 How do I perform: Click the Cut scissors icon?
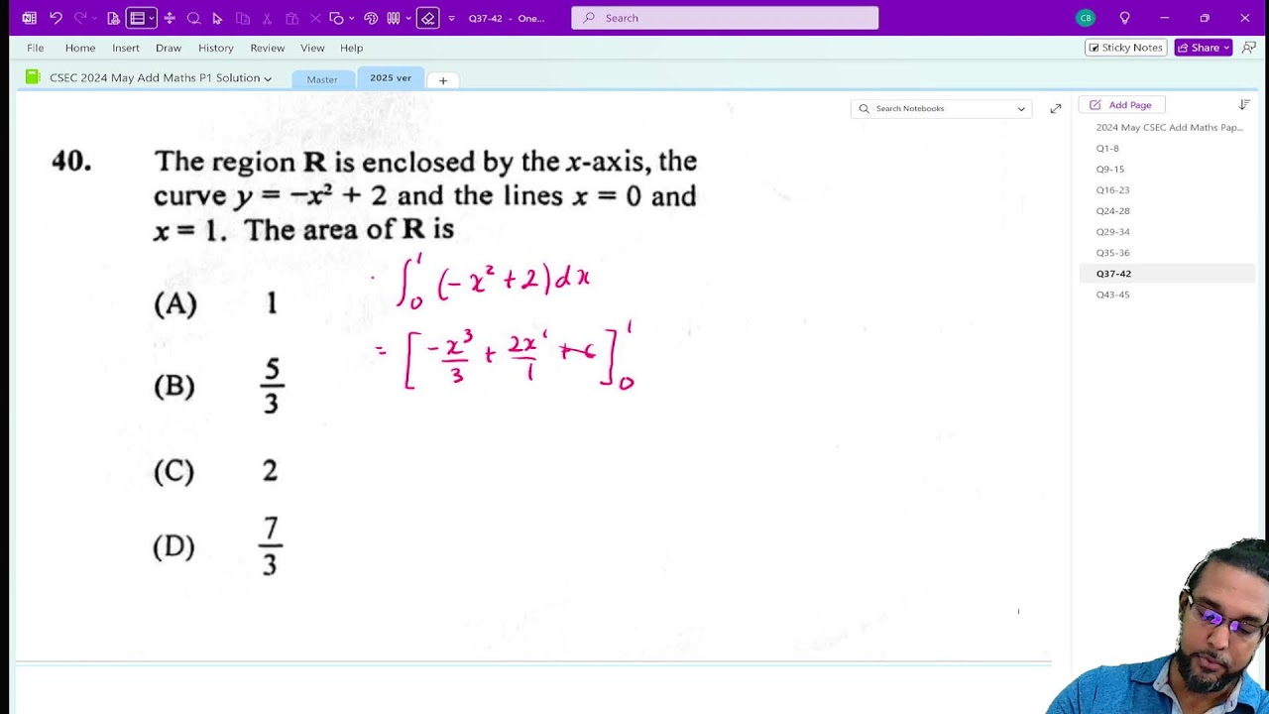tap(267, 18)
